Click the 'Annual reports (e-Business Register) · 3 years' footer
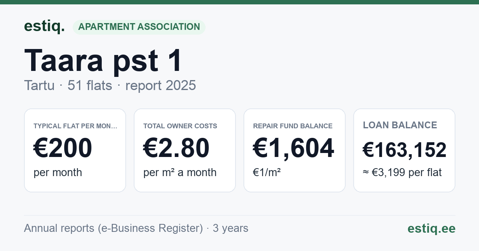The width and height of the screenshot is (479, 251). tap(136, 228)
